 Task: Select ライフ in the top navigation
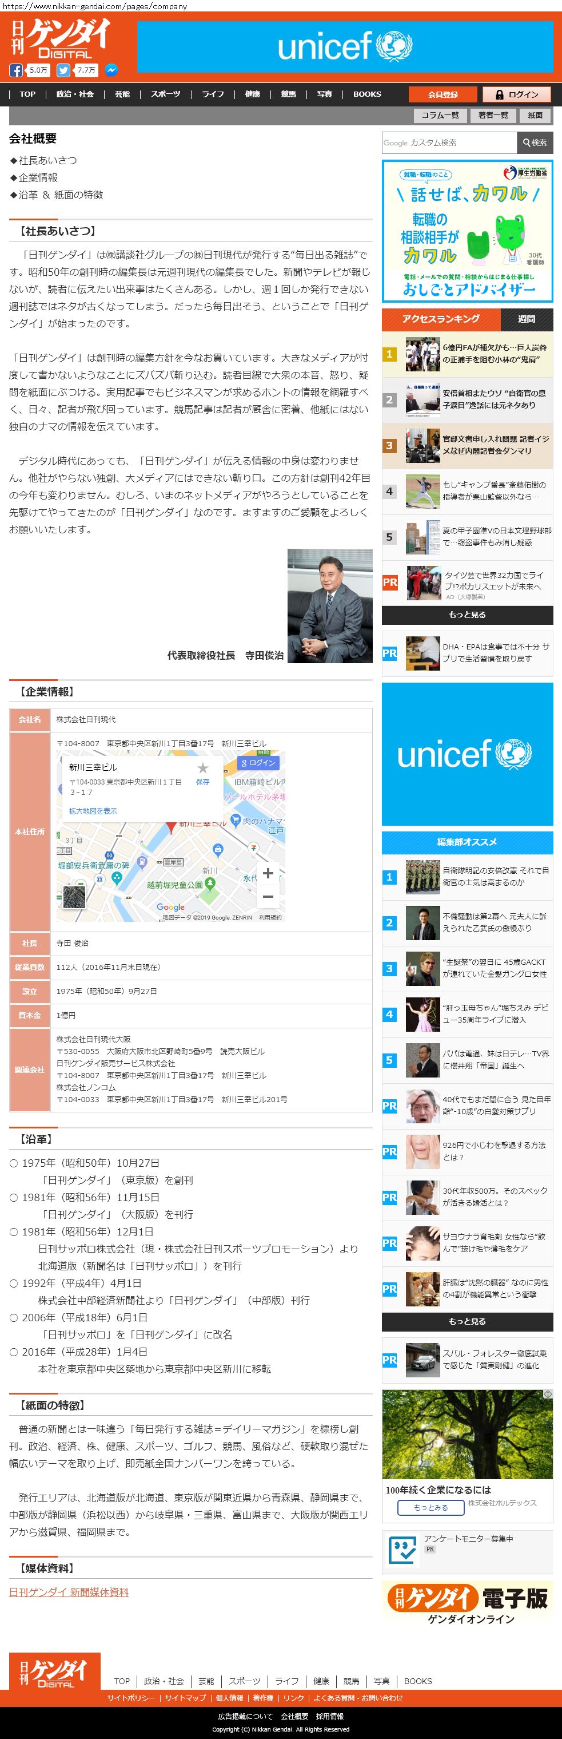pos(213,94)
